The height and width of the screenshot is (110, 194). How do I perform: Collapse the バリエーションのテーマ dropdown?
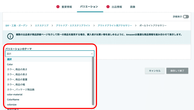click(x=50, y=54)
